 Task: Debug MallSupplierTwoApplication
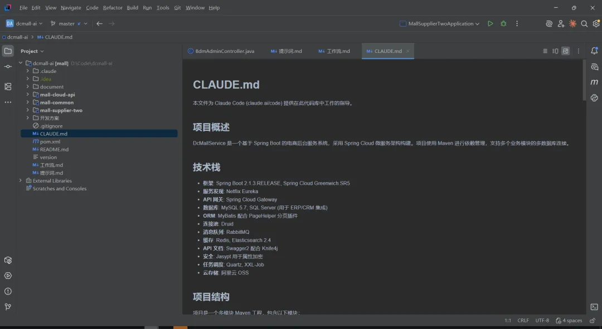click(503, 23)
